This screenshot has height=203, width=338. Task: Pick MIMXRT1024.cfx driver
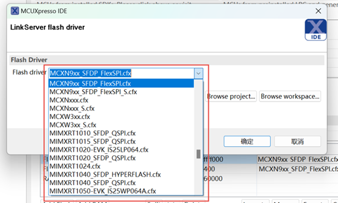coord(121,166)
